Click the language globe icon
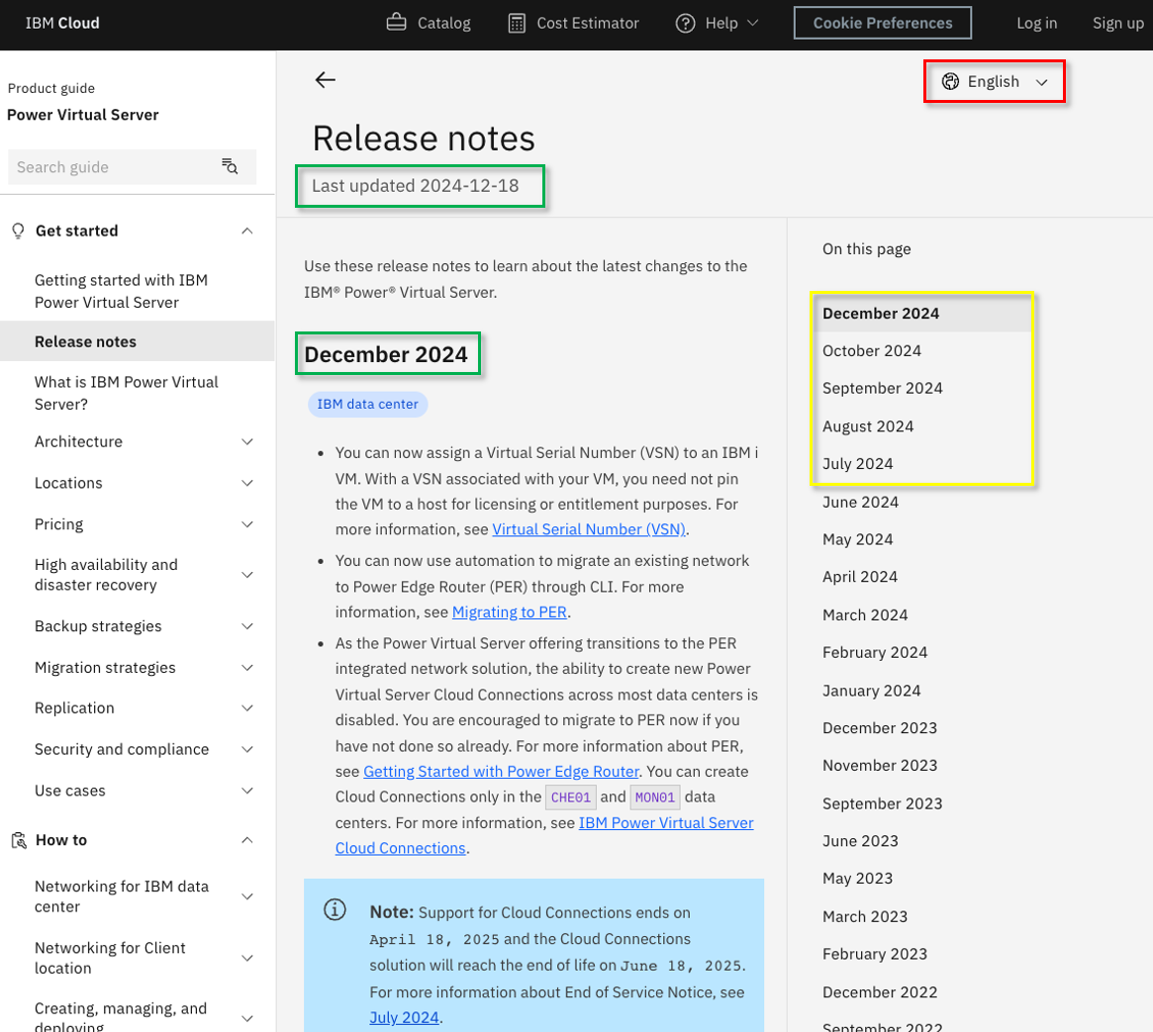Screen dimensions: 1153x1032 951,81
